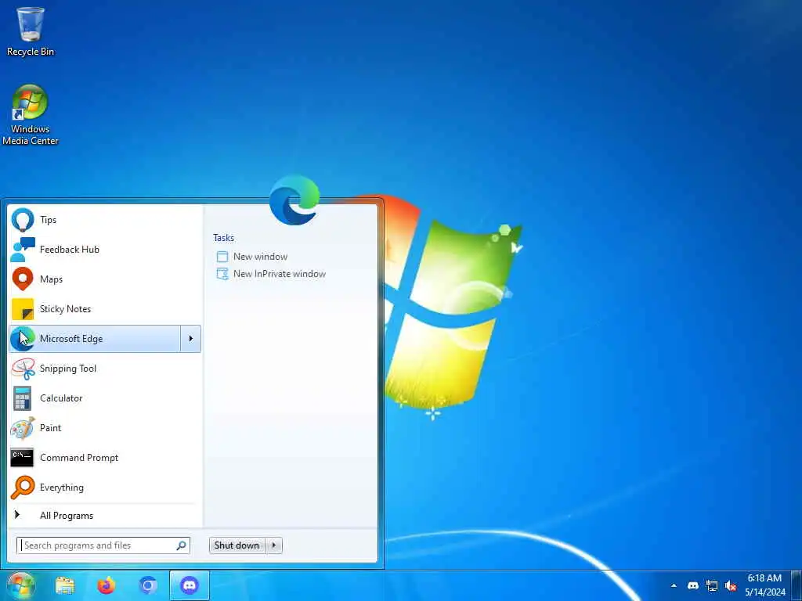
Task: Open Tips from the Start menu
Action: pyautogui.click(x=105, y=220)
